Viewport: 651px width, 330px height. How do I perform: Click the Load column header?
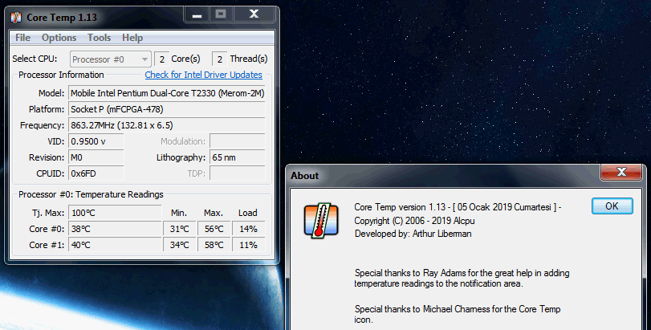pyautogui.click(x=248, y=213)
